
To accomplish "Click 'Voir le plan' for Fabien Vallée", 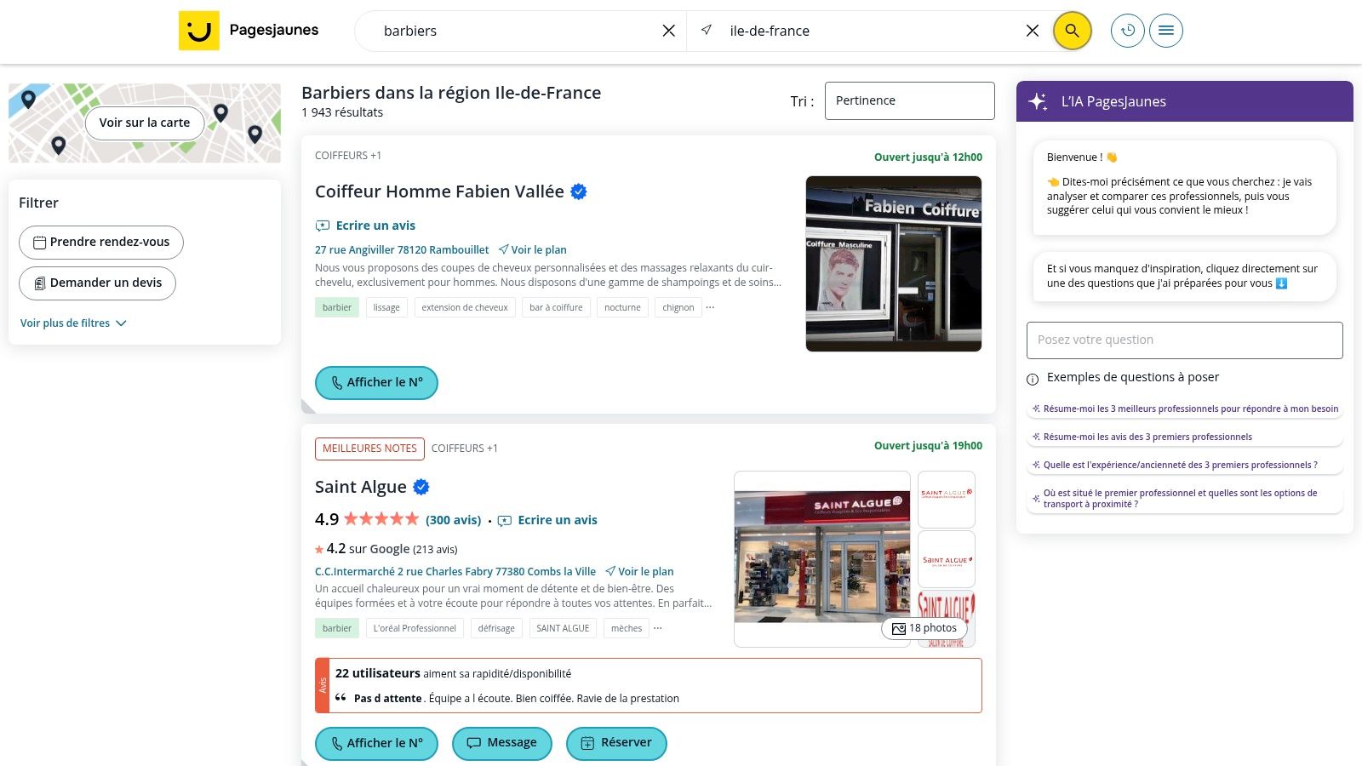I will [x=532, y=250].
